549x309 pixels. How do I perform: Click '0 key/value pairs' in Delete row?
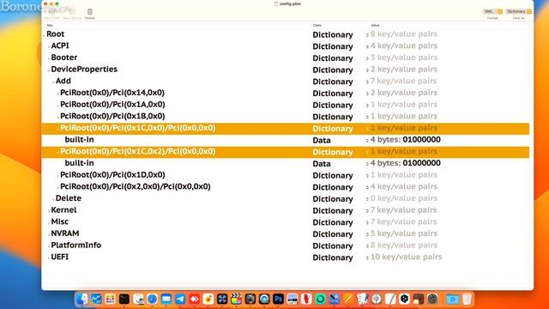pos(404,198)
